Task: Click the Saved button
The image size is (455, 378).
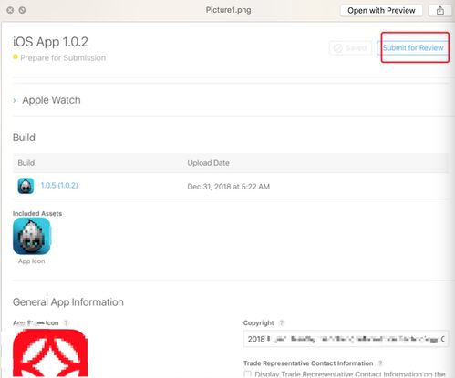Action: (350, 48)
